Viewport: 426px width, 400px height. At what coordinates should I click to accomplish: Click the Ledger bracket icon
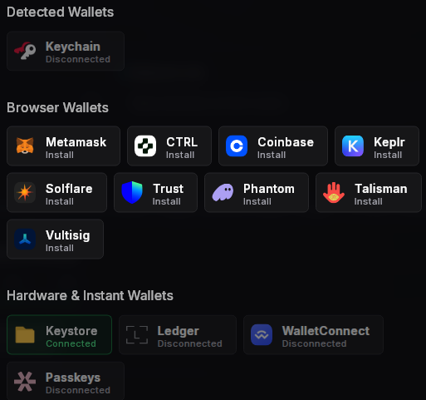(137, 334)
